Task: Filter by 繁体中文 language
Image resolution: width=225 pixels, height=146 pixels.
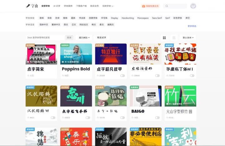Action: point(56,25)
